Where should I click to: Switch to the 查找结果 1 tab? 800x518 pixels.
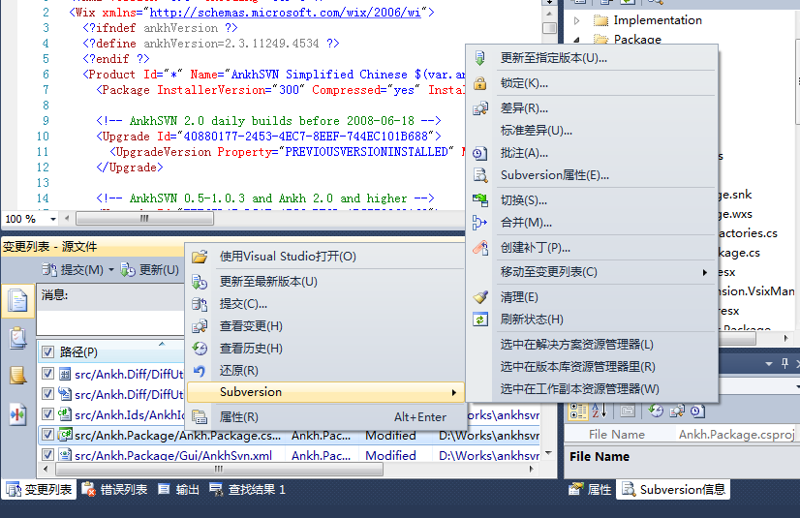[x=247, y=490]
